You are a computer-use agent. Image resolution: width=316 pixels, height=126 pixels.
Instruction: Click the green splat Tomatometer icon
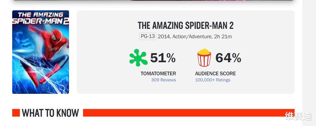click(138, 58)
